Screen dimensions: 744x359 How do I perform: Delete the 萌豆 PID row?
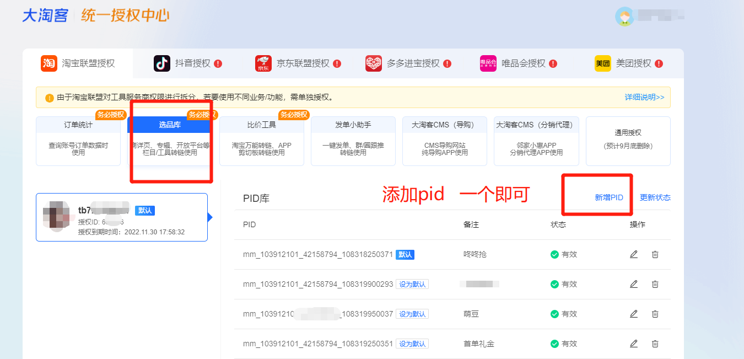tap(655, 314)
